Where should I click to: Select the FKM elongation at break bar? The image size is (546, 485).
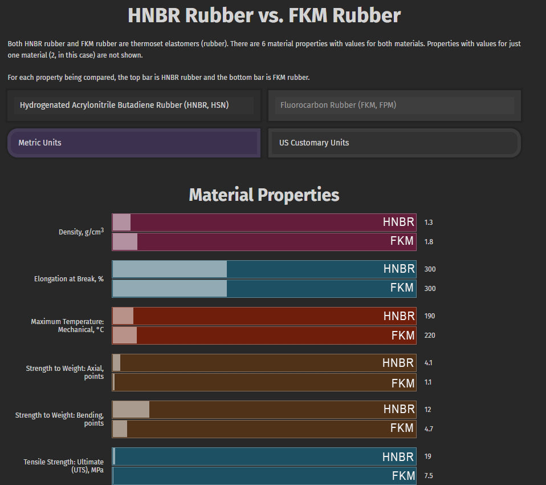pyautogui.click(x=264, y=288)
